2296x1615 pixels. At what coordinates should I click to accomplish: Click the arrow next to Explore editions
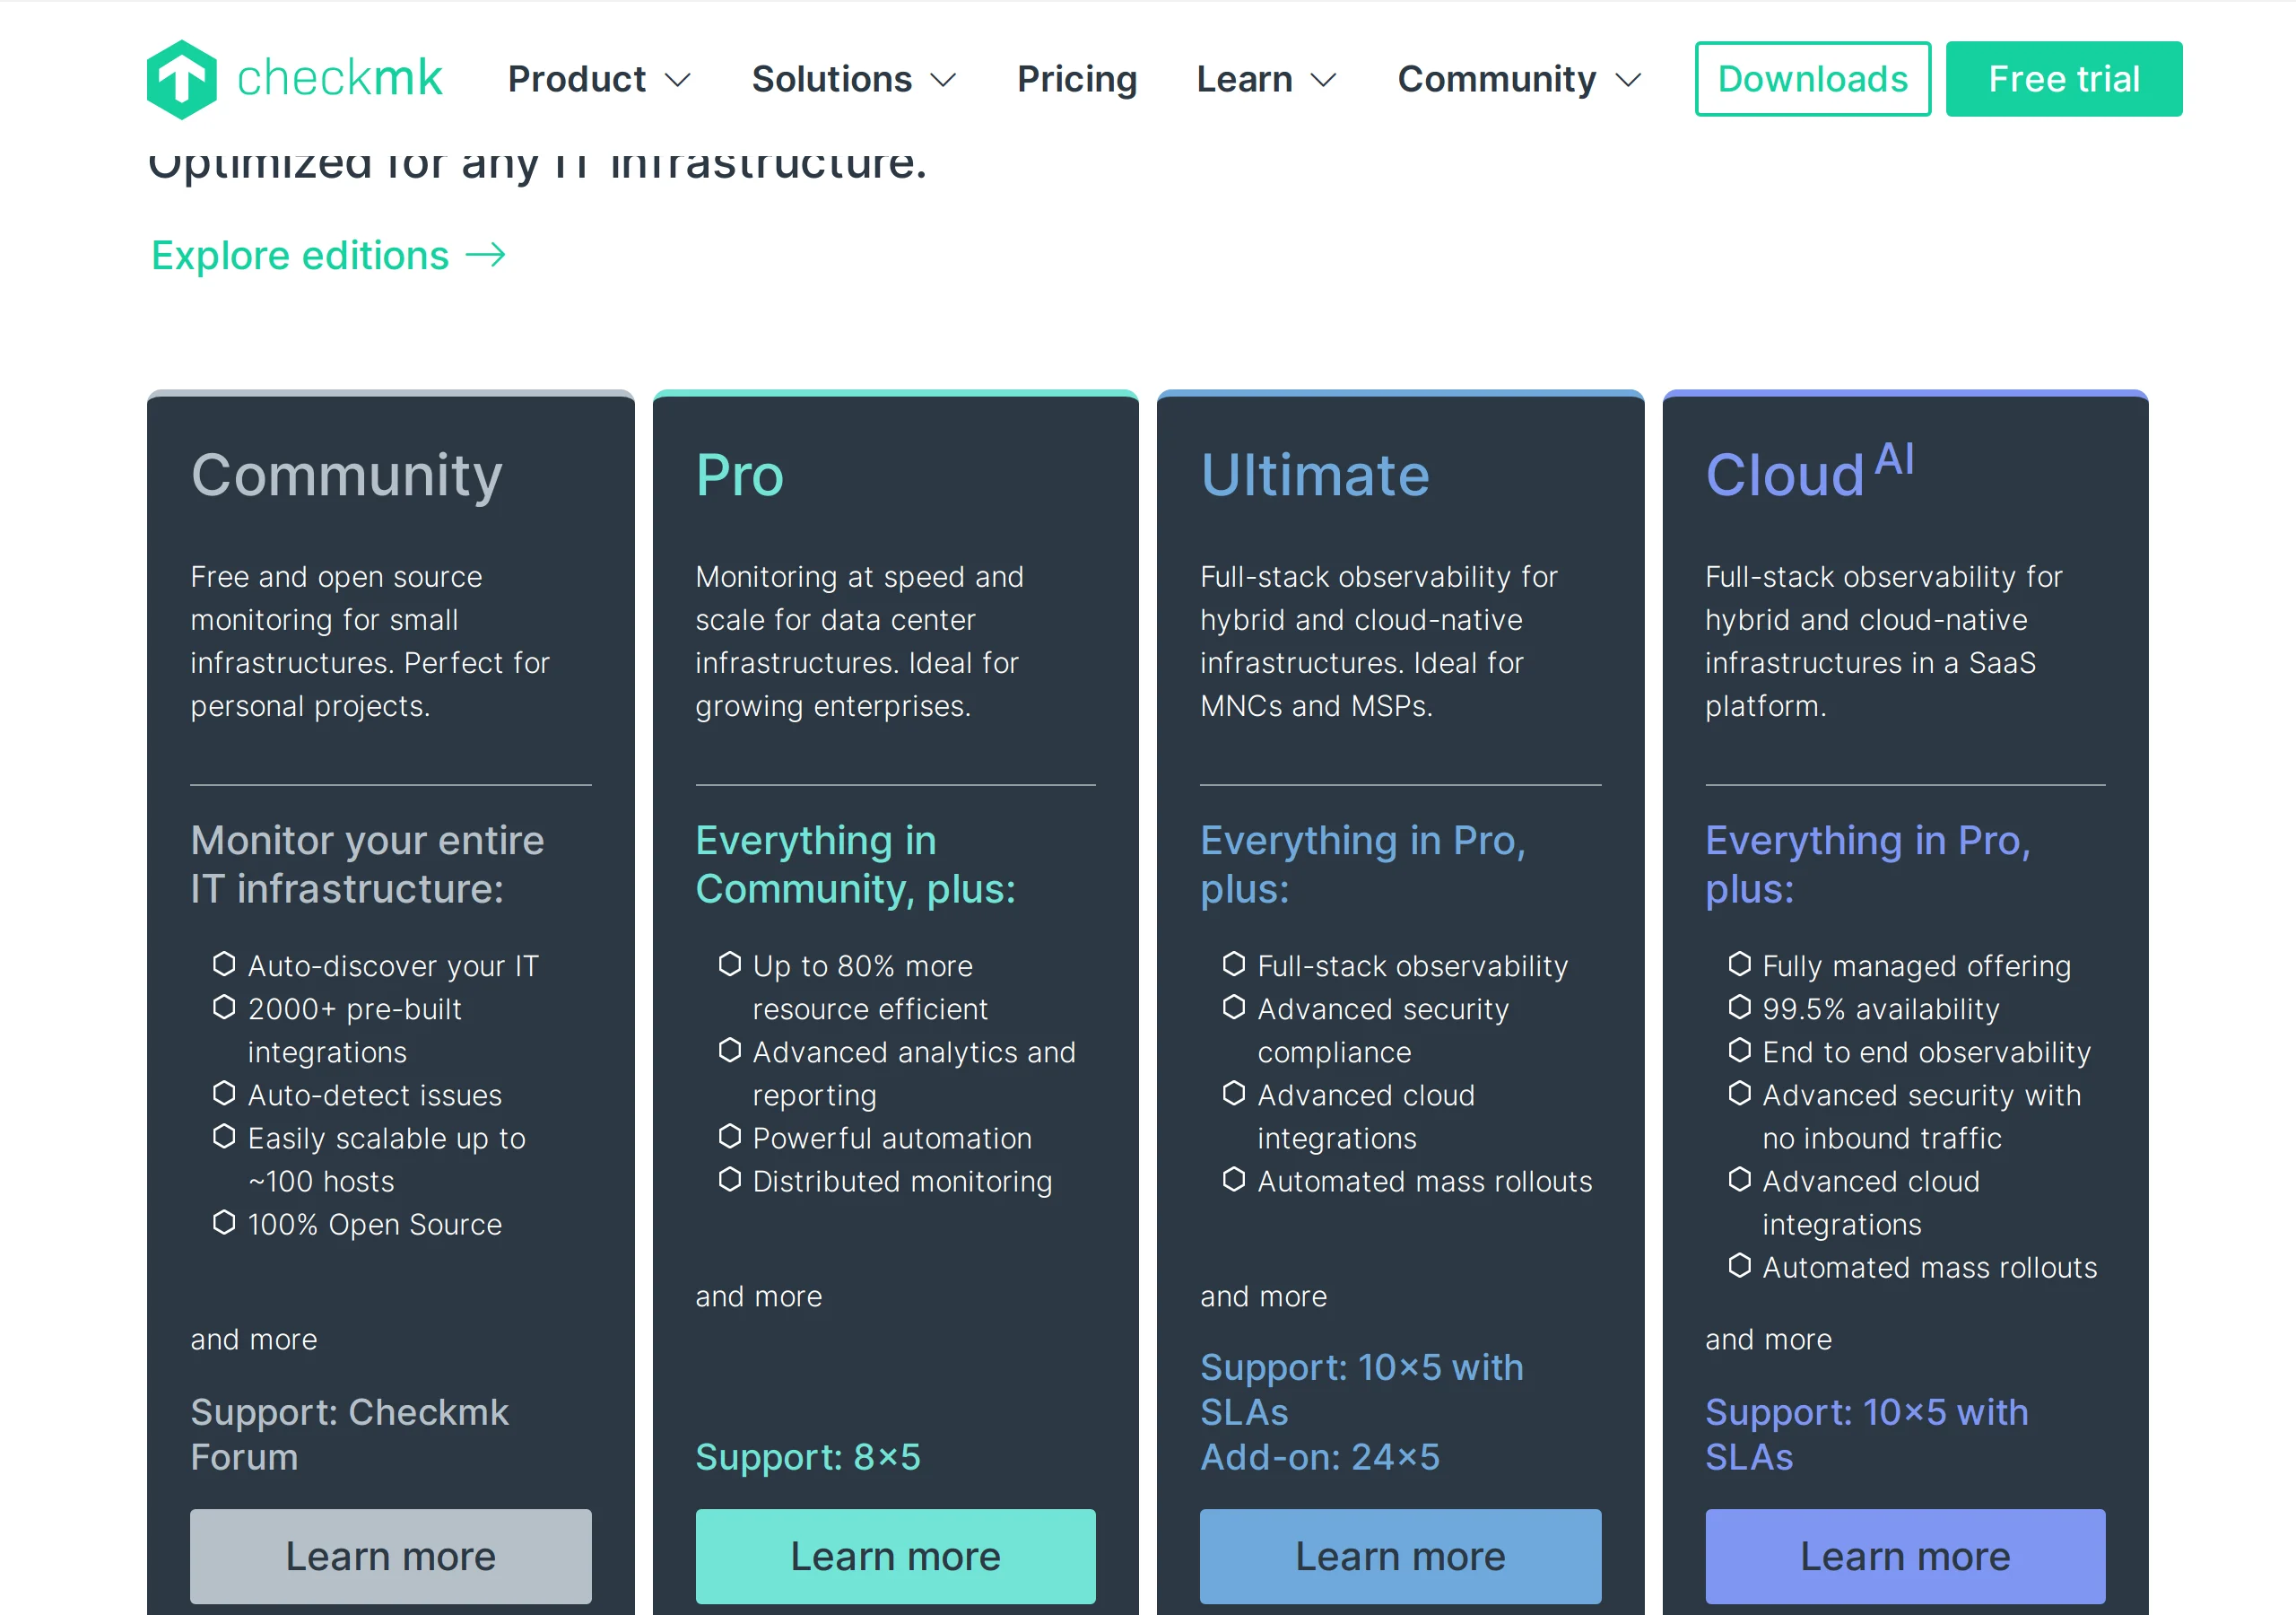486,255
